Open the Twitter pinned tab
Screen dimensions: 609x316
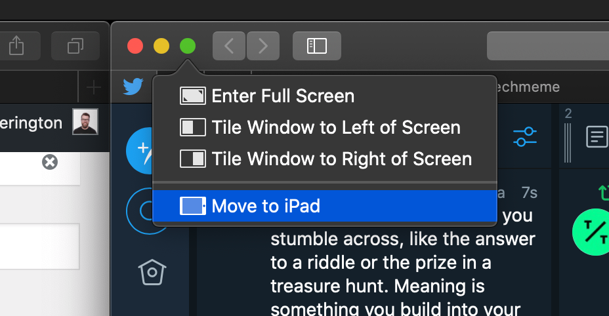click(133, 87)
